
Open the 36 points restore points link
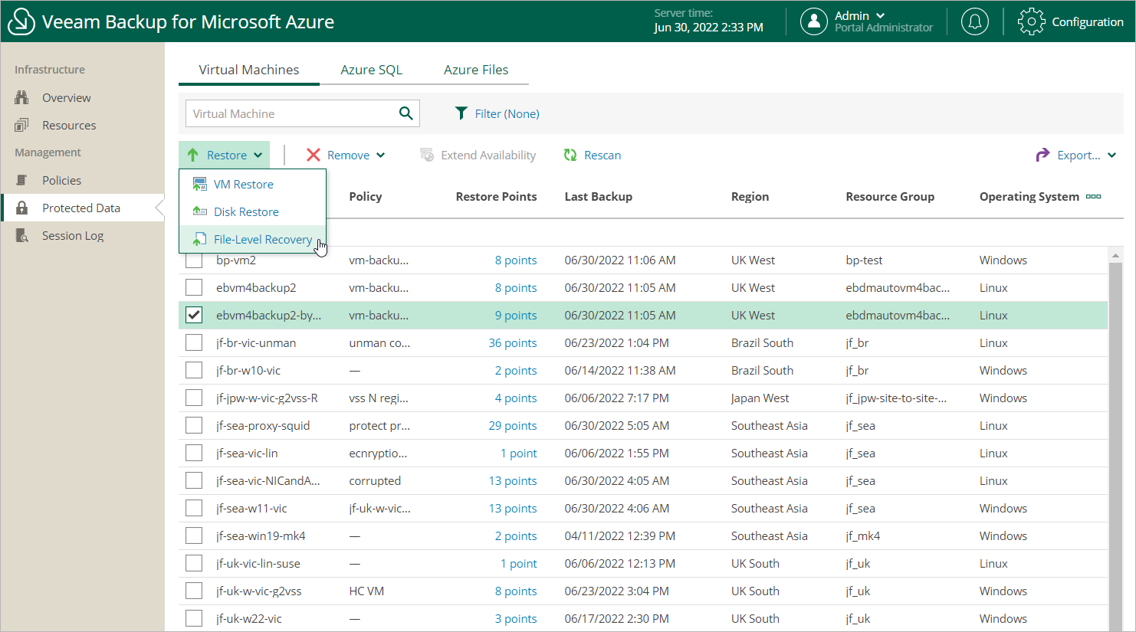coord(512,343)
